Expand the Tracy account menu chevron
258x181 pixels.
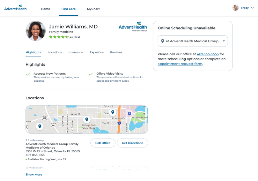252,8
